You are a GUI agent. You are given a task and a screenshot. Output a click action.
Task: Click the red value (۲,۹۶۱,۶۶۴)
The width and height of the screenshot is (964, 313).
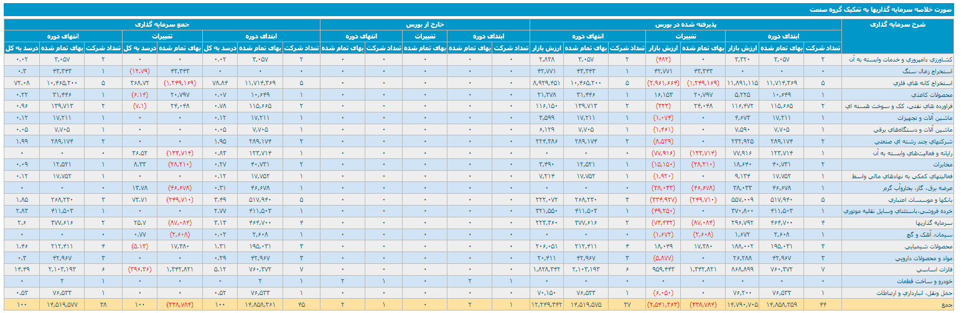662,83
